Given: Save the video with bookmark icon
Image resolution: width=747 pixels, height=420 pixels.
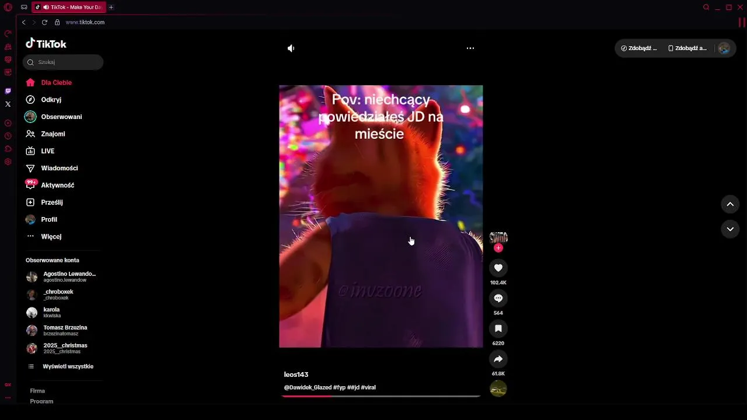Looking at the screenshot, I should coord(498,328).
